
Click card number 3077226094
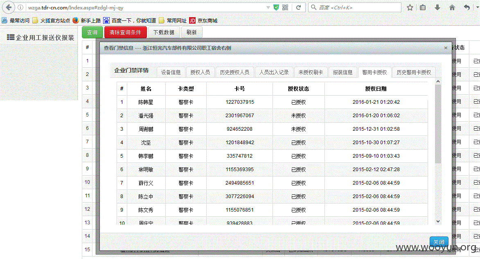(x=240, y=196)
